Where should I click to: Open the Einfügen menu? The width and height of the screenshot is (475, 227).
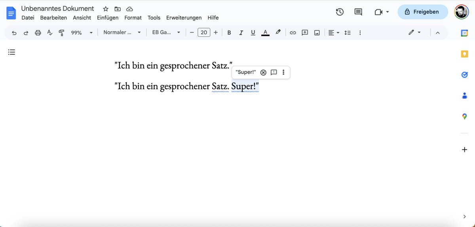[x=108, y=18]
